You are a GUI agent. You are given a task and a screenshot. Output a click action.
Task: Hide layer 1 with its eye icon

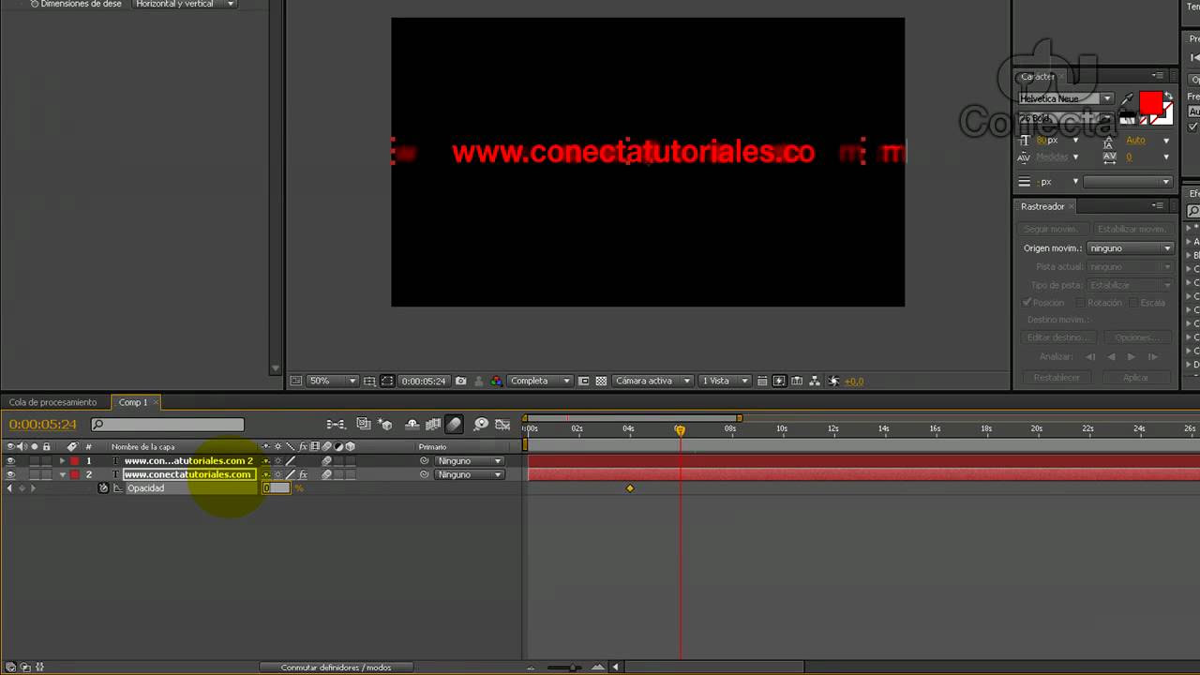pyautogui.click(x=10, y=461)
